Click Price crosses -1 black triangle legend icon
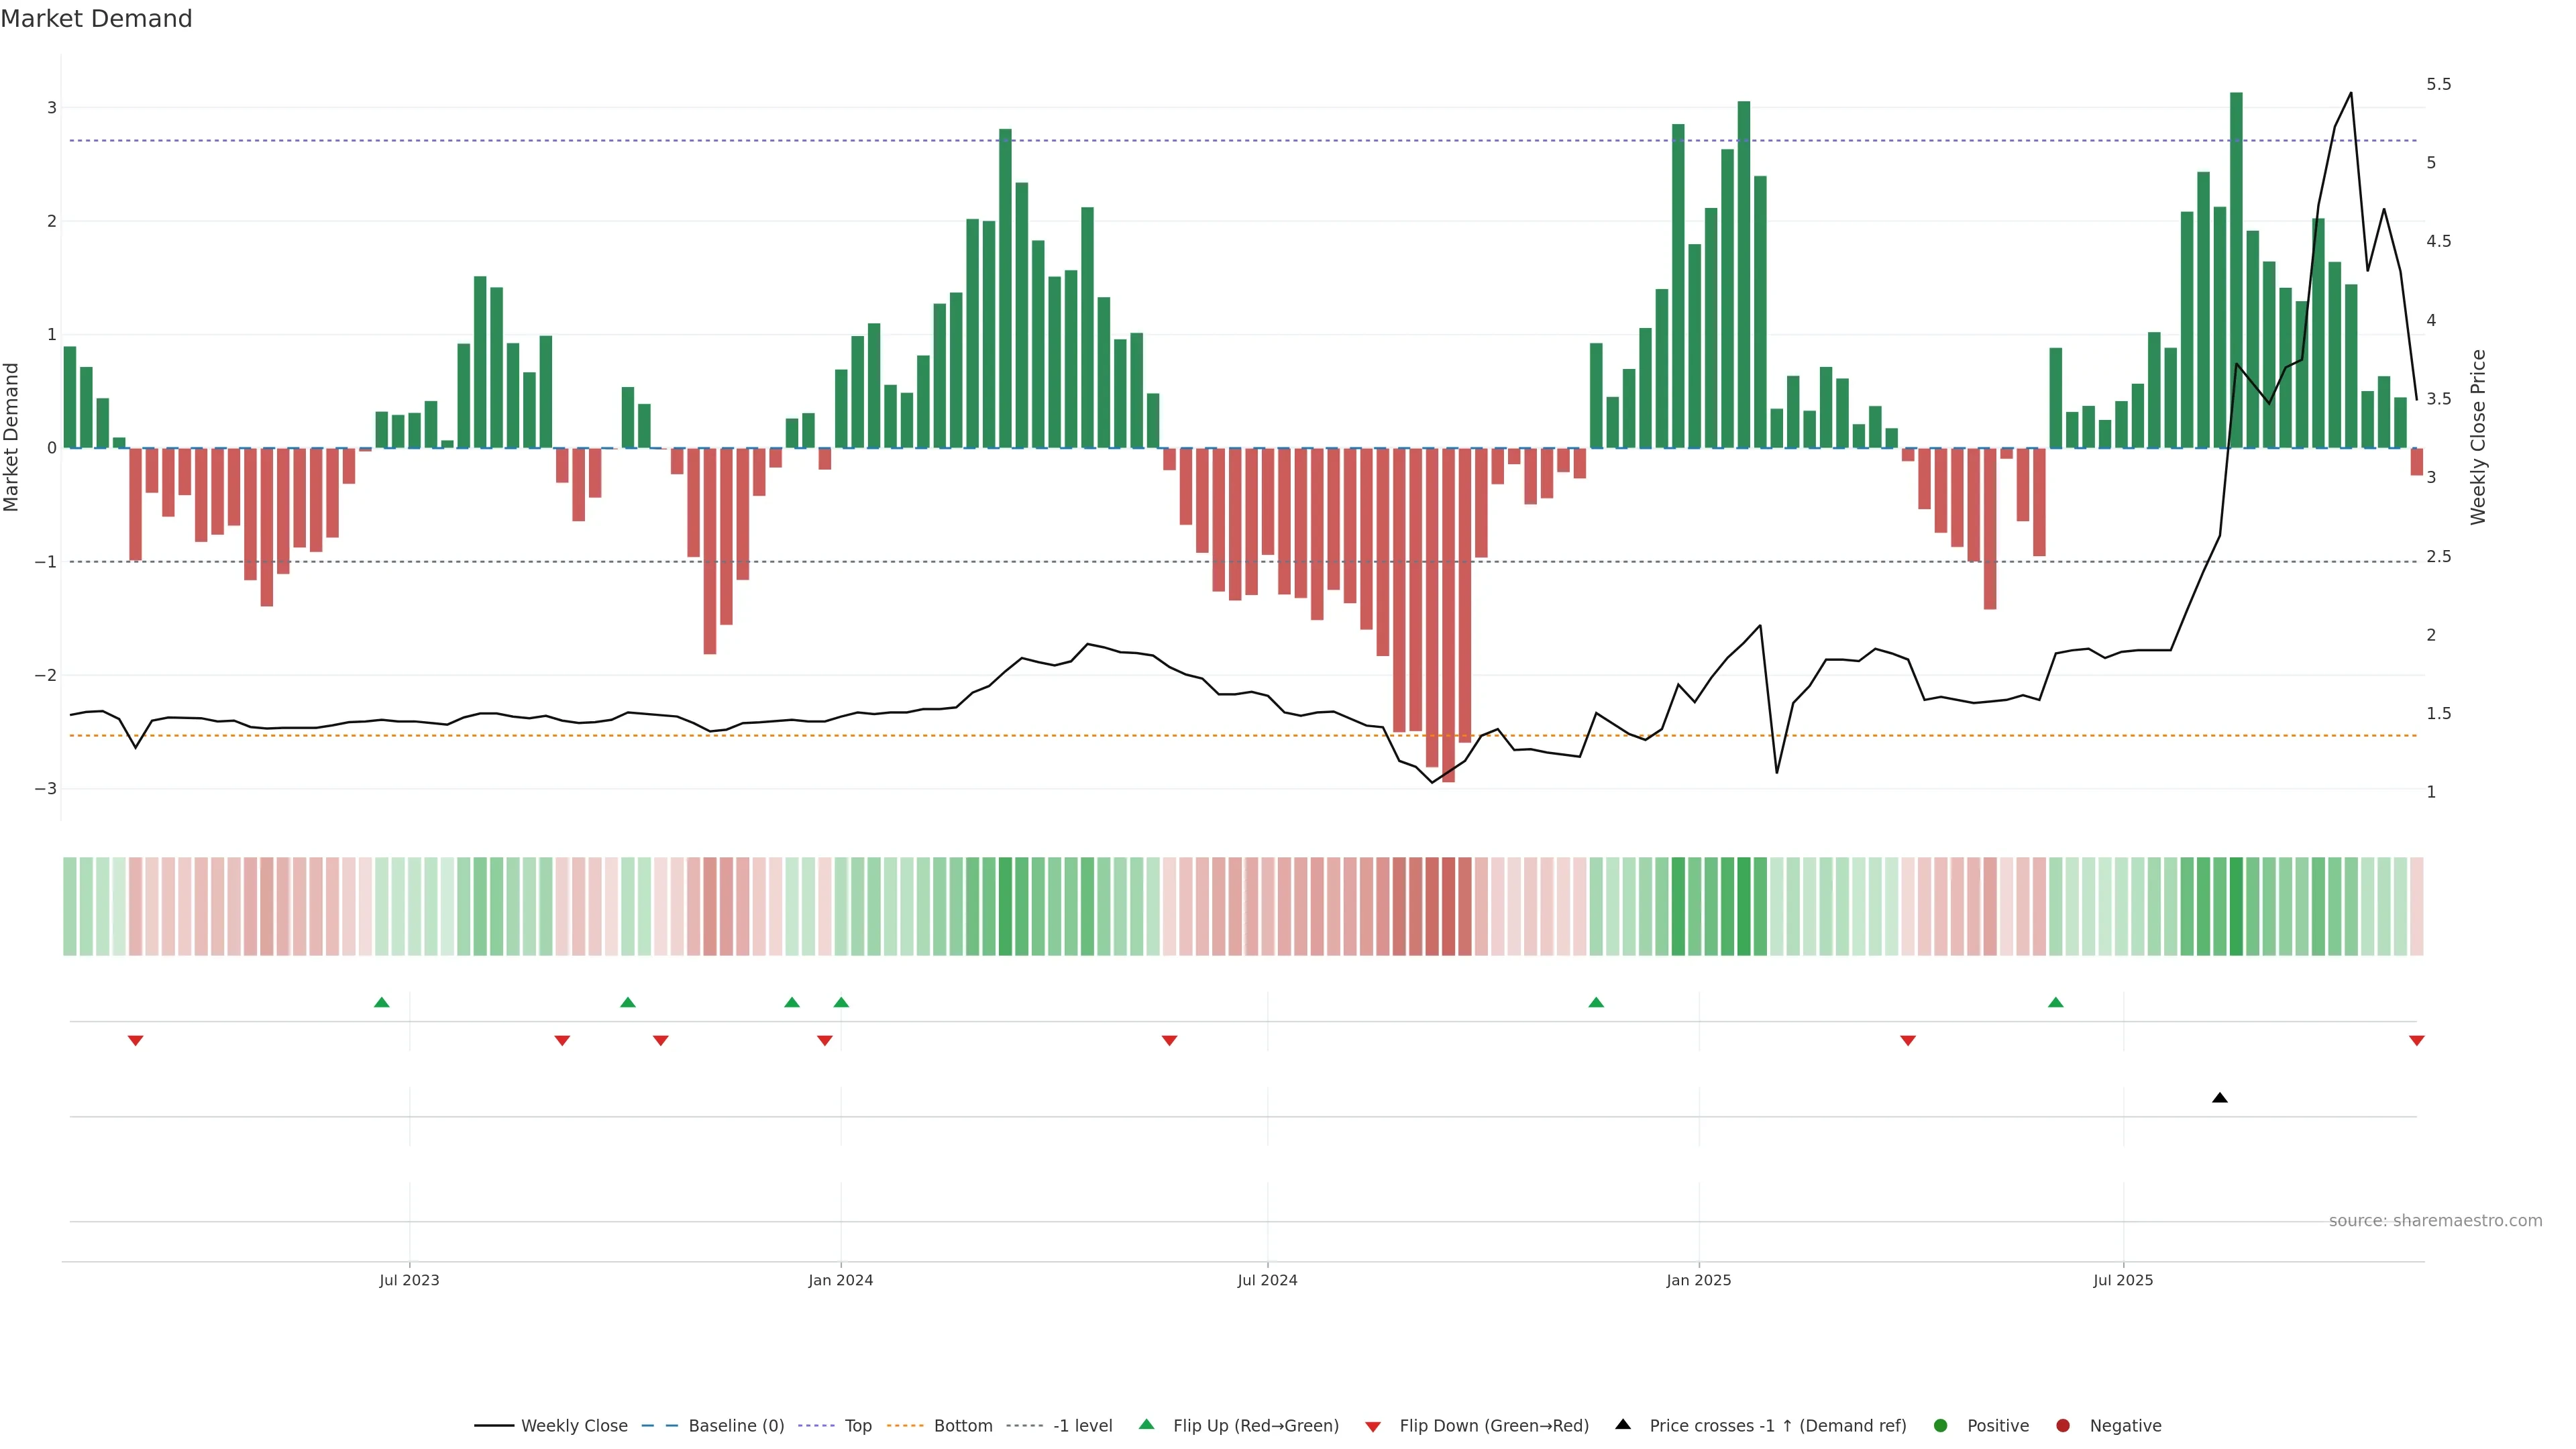 [x=1623, y=1424]
